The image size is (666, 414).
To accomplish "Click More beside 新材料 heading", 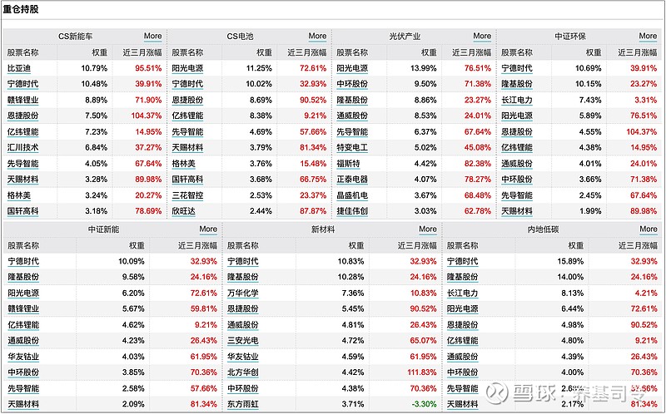I will coord(428,229).
